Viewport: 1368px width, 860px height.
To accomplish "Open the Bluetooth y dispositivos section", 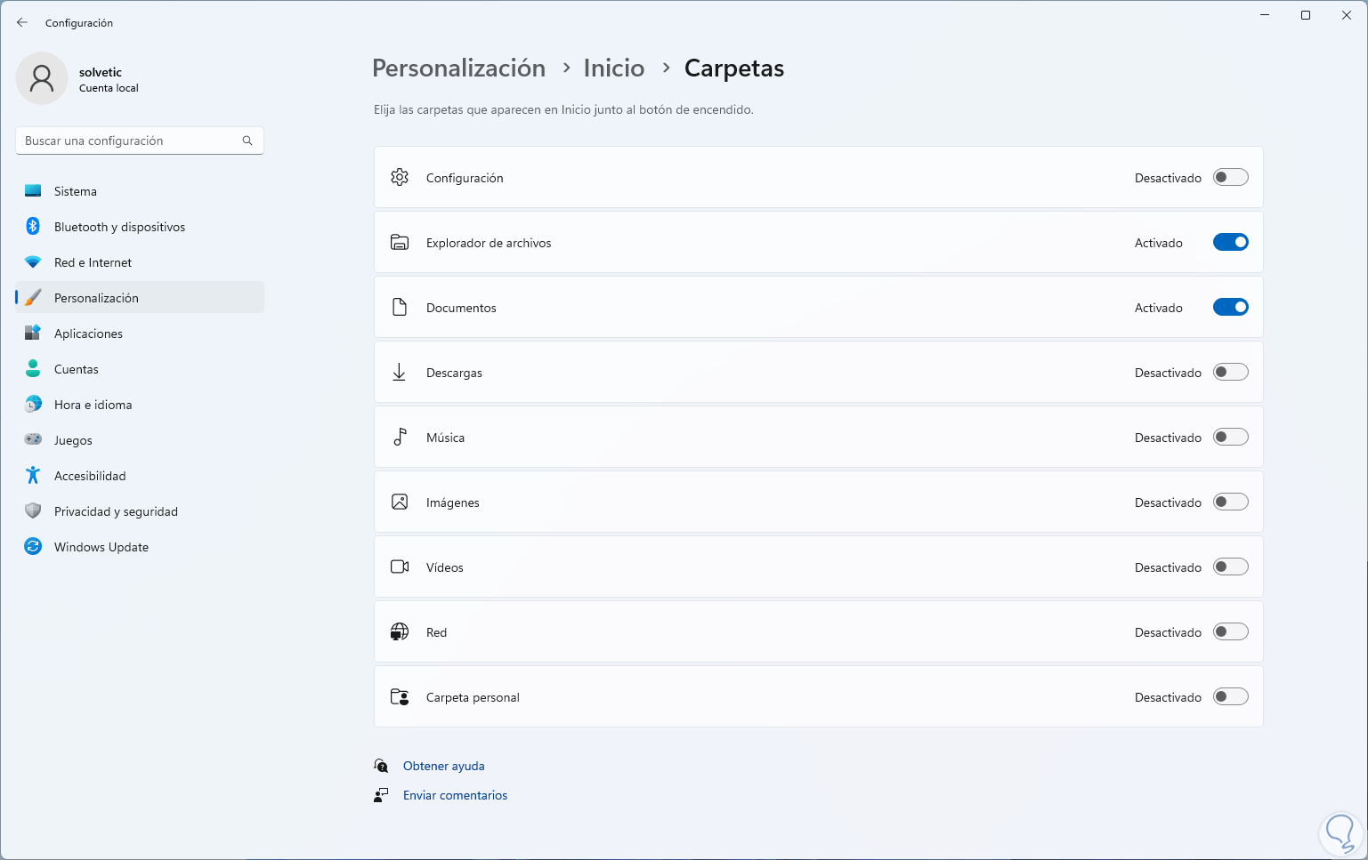I will coord(119,227).
